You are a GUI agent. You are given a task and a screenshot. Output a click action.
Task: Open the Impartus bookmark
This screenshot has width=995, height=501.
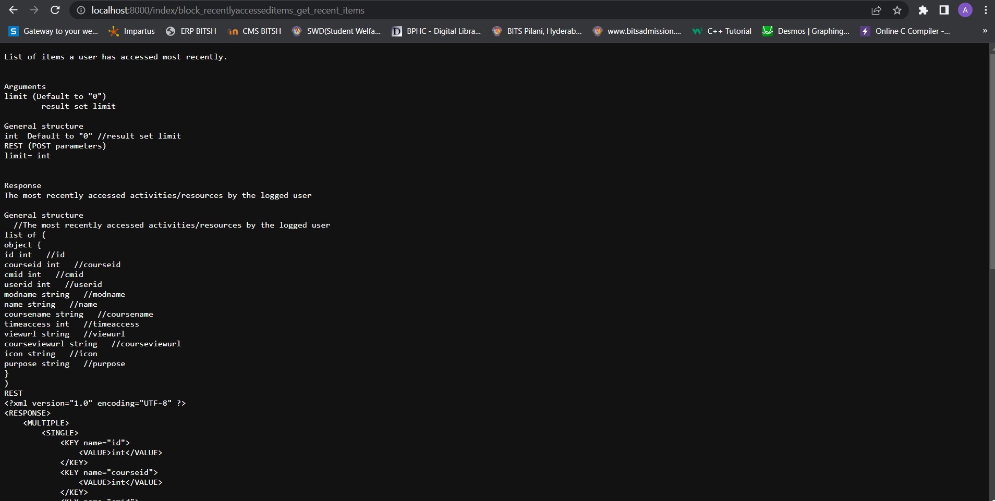coord(131,31)
